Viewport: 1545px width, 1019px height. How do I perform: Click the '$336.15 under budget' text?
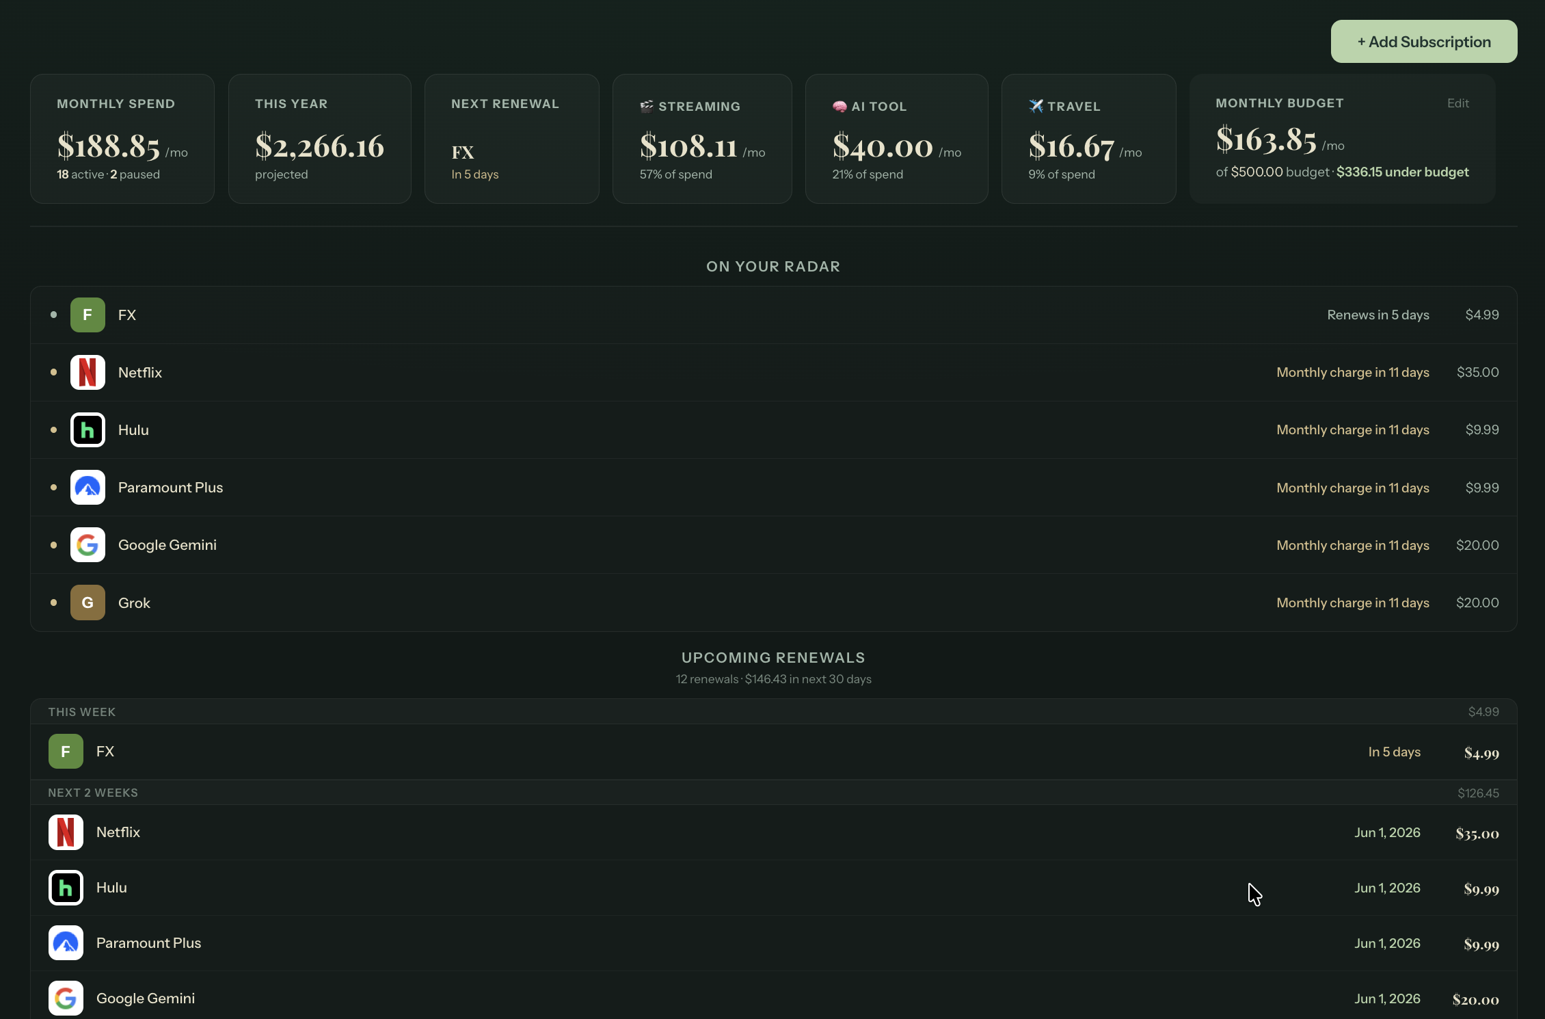pyautogui.click(x=1402, y=172)
